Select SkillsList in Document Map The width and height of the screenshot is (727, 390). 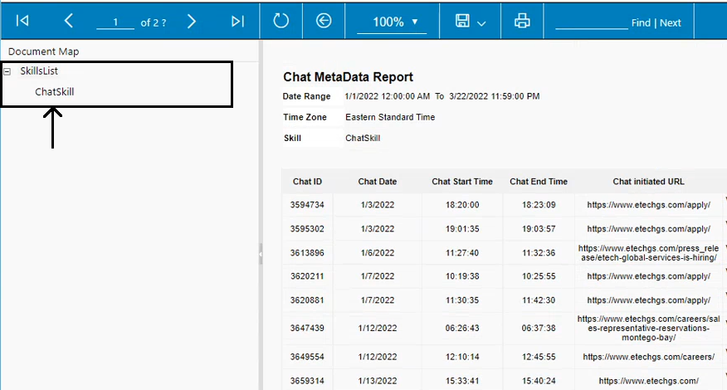pos(39,71)
